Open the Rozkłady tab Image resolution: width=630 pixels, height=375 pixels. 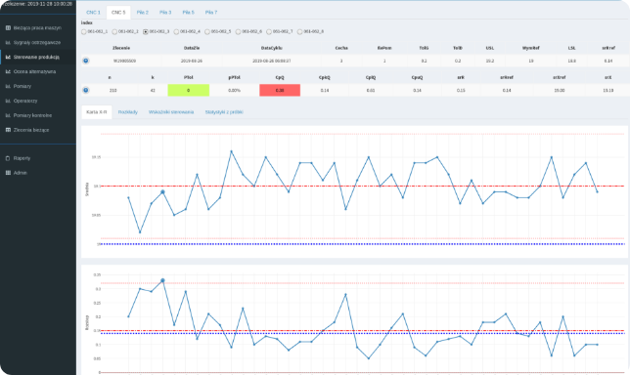tap(128, 112)
